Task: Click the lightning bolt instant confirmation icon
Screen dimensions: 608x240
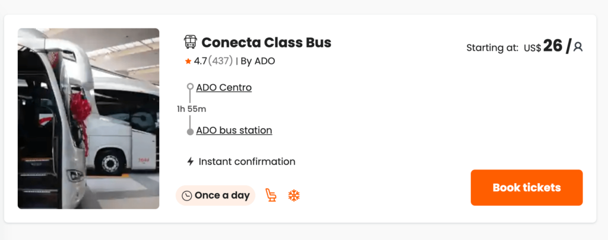Action: click(190, 161)
